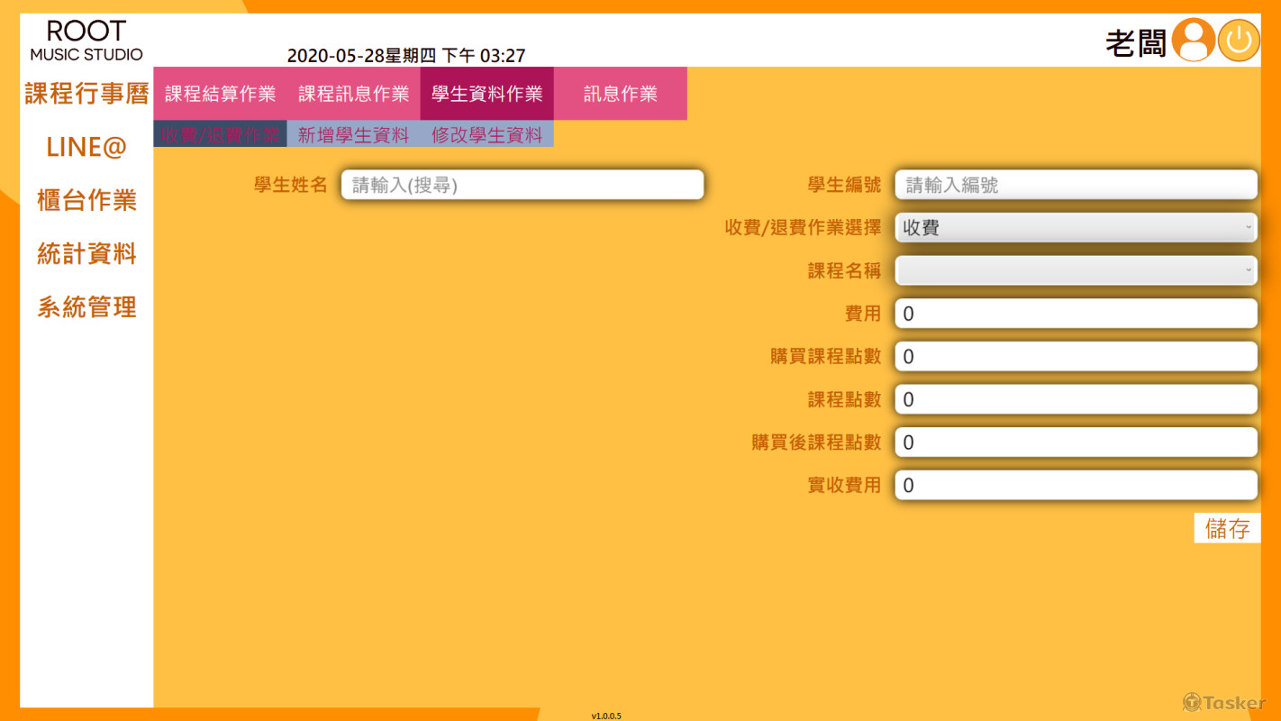The image size is (1281, 721).
Task: Open 收費/退費作業 sub-tab
Action: tap(220, 135)
